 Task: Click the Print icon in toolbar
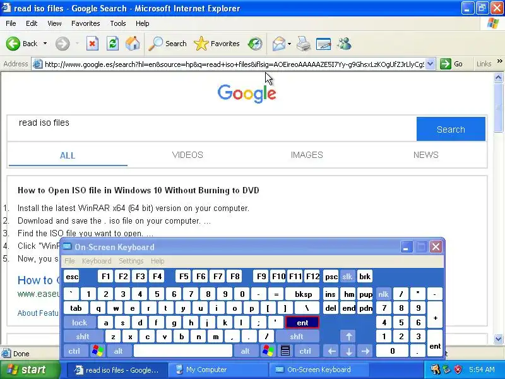pos(304,44)
